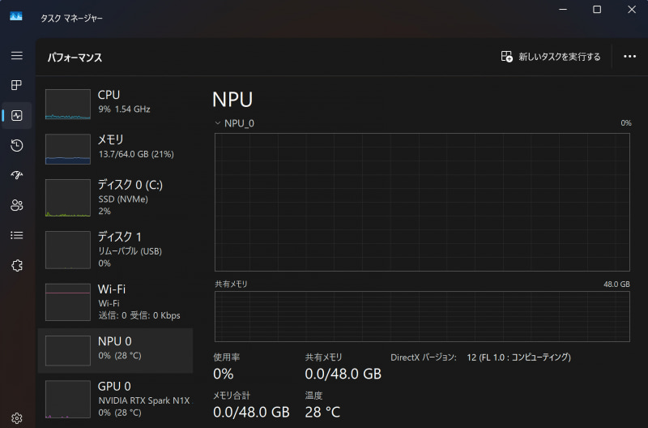This screenshot has height=428, width=648.
Task: Open the three-dot more options menu
Action: coord(629,56)
